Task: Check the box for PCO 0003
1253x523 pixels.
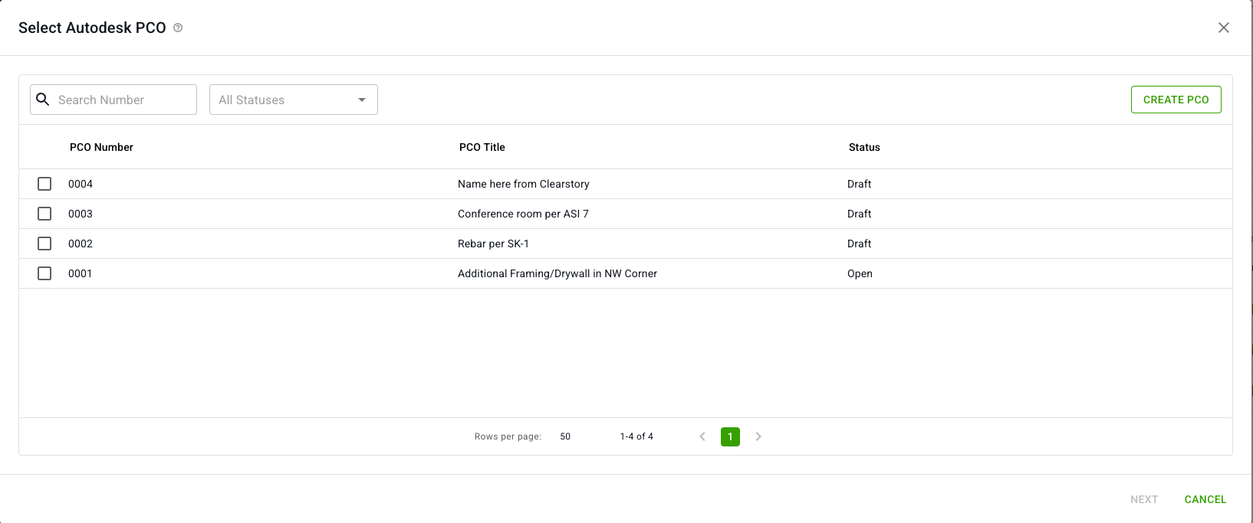Action: [44, 214]
